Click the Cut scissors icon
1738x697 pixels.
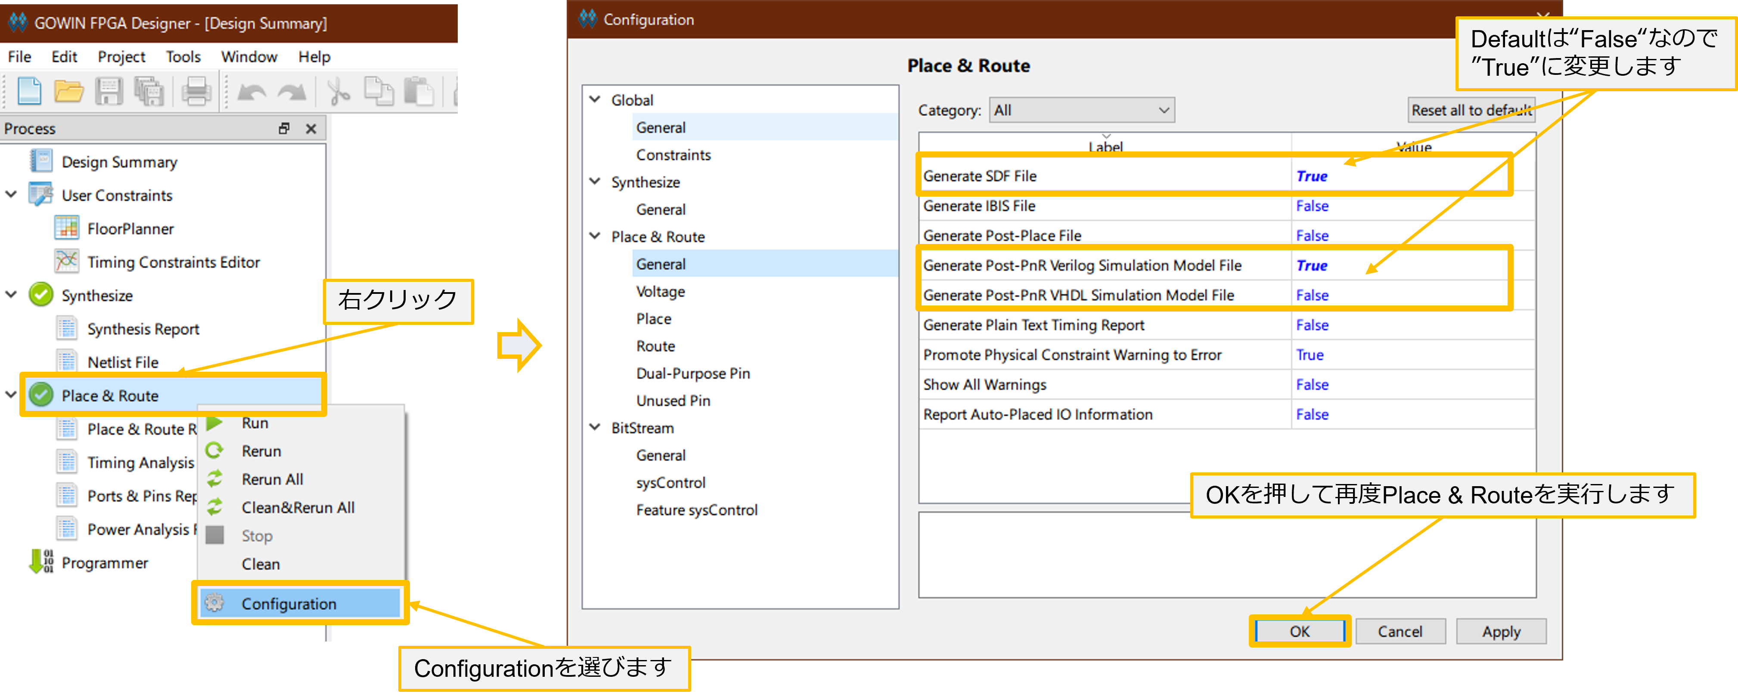339,91
